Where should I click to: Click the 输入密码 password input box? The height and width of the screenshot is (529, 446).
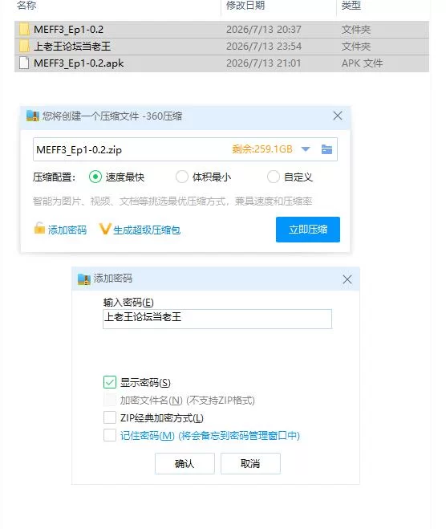click(x=217, y=319)
